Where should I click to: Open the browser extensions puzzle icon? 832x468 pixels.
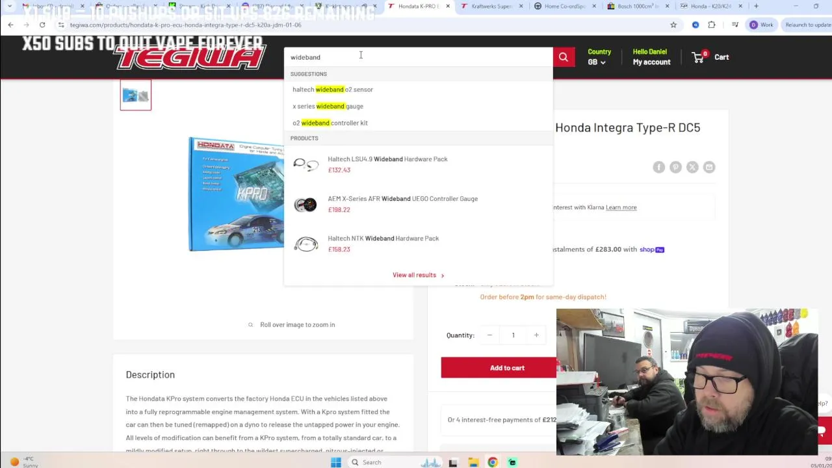coord(712,25)
